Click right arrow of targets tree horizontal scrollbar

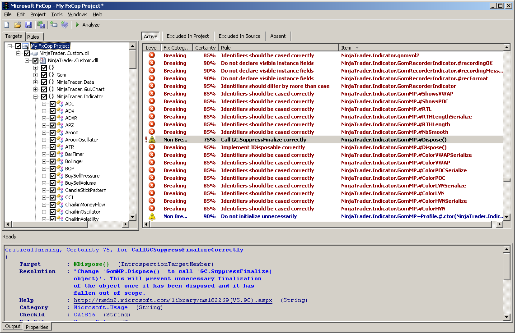tap(125, 224)
